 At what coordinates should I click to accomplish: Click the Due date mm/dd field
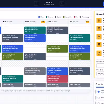100,74
